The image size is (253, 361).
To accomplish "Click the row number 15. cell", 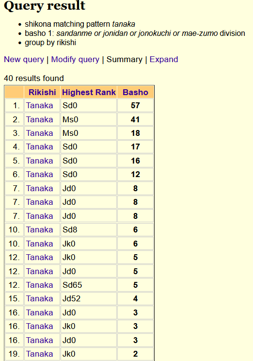I will pyautogui.click(x=14, y=298).
